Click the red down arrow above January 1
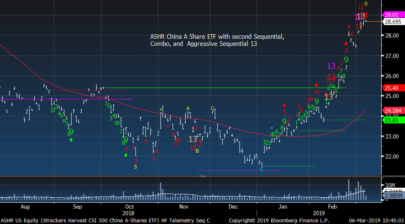 coord(284,106)
